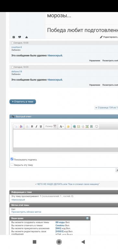Open the Просмотреть облако меток link

click(26, 212)
